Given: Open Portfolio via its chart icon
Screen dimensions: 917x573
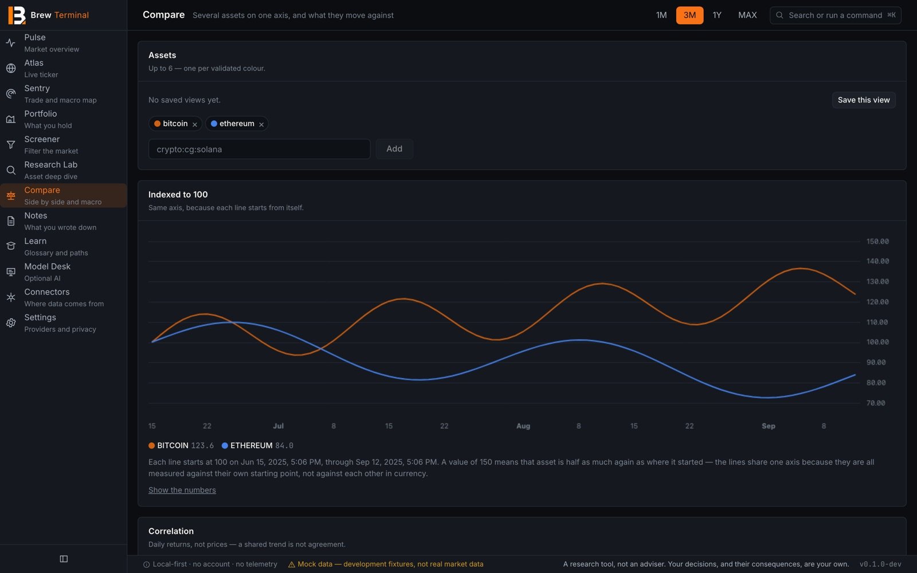Looking at the screenshot, I should click(x=11, y=119).
